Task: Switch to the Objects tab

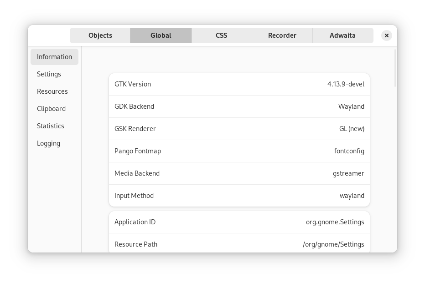Action: coord(100,35)
